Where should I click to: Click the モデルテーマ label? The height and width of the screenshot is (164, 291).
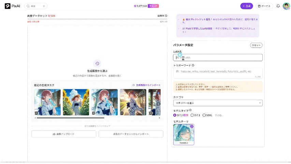[181, 122]
